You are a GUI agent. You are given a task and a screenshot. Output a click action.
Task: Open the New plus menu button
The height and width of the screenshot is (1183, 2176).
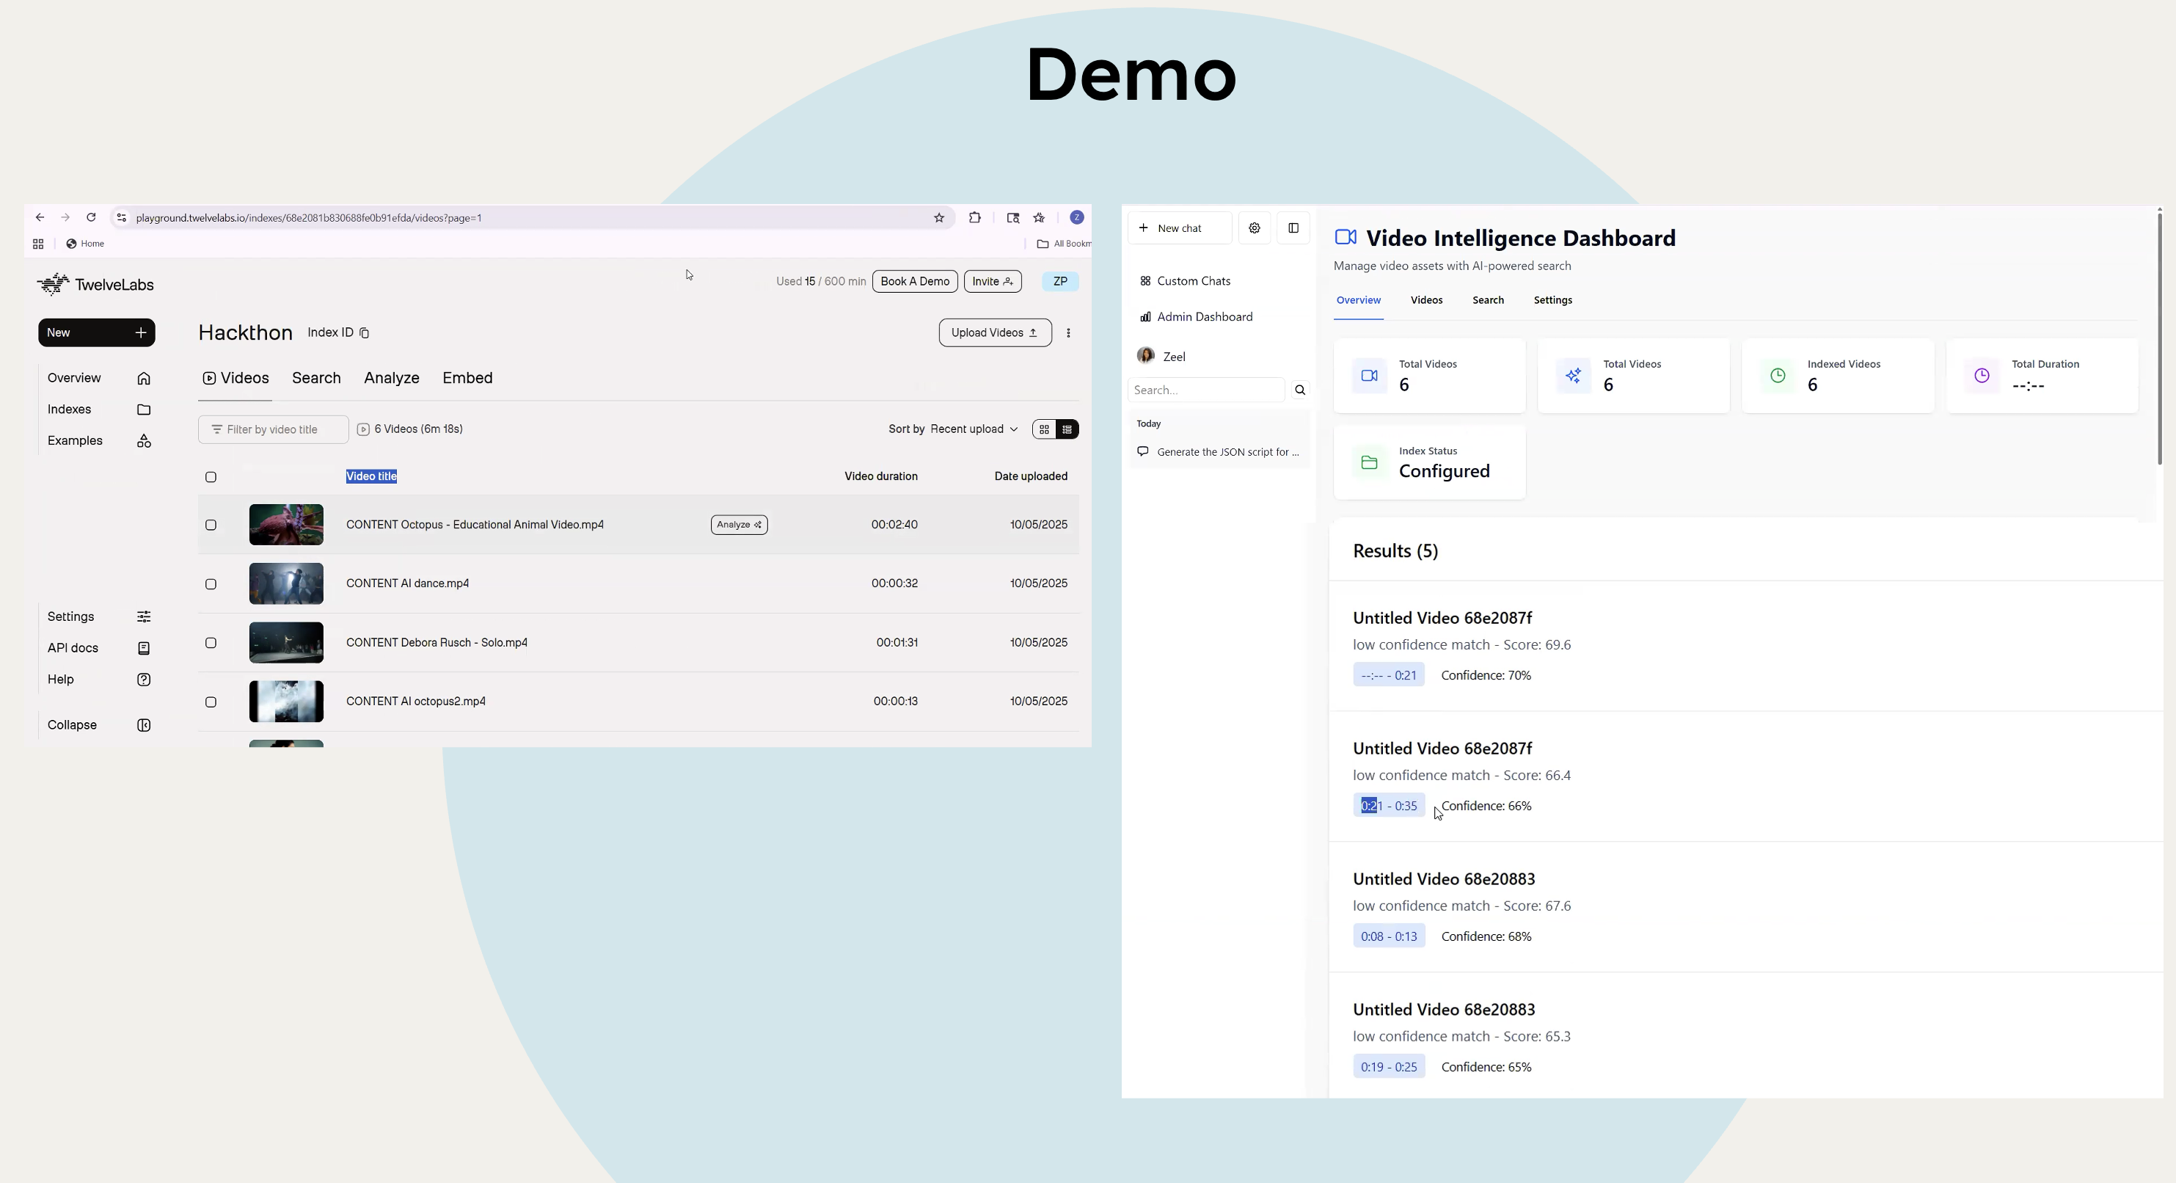click(x=96, y=333)
